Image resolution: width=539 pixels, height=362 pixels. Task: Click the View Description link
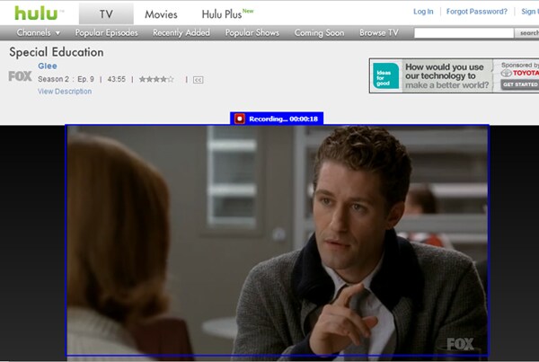click(65, 91)
